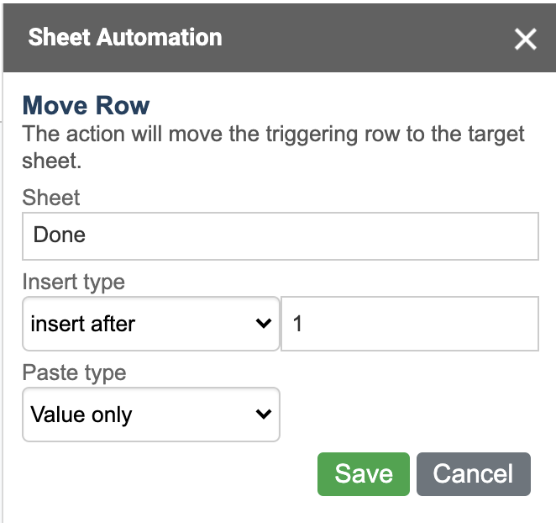The height and width of the screenshot is (523, 556).
Task: Select the Move Row heading
Action: coord(86,105)
